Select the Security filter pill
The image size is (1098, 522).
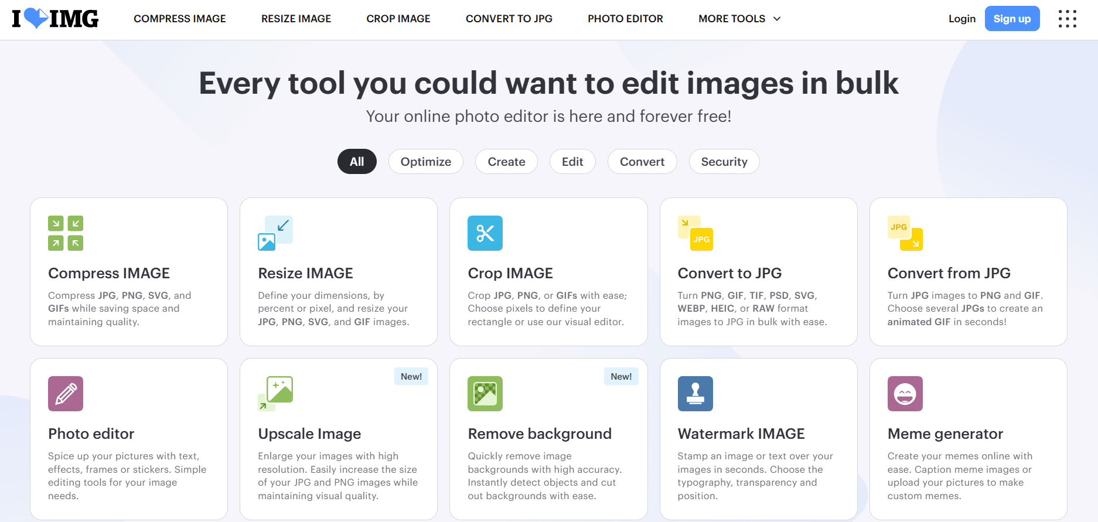(724, 162)
